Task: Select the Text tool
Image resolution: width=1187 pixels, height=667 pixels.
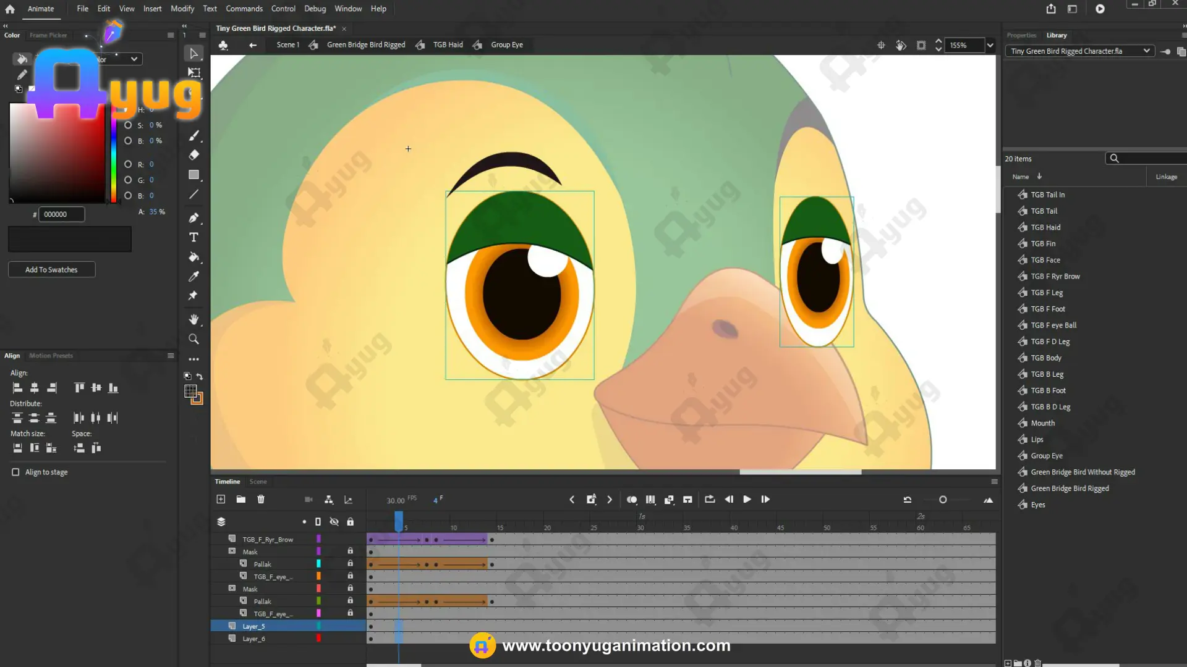Action: pos(194,237)
